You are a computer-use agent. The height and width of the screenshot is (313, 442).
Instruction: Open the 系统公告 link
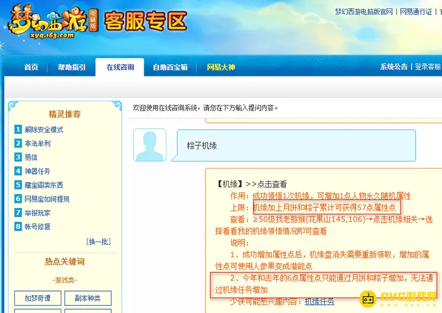[x=393, y=66]
